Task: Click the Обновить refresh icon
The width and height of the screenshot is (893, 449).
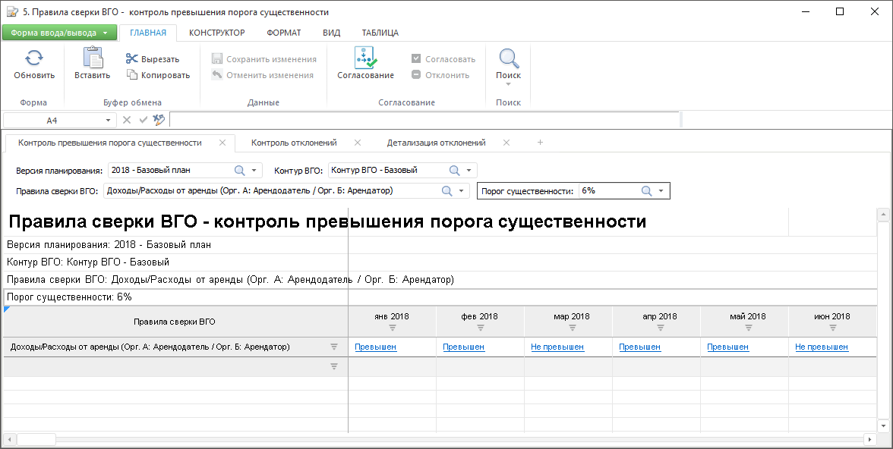Action: pyautogui.click(x=34, y=58)
